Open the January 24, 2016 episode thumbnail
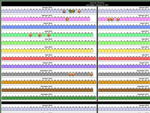The image size is (150, 113). (x=73, y=11)
